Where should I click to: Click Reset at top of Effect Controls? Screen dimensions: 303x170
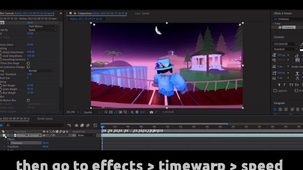click(30, 23)
